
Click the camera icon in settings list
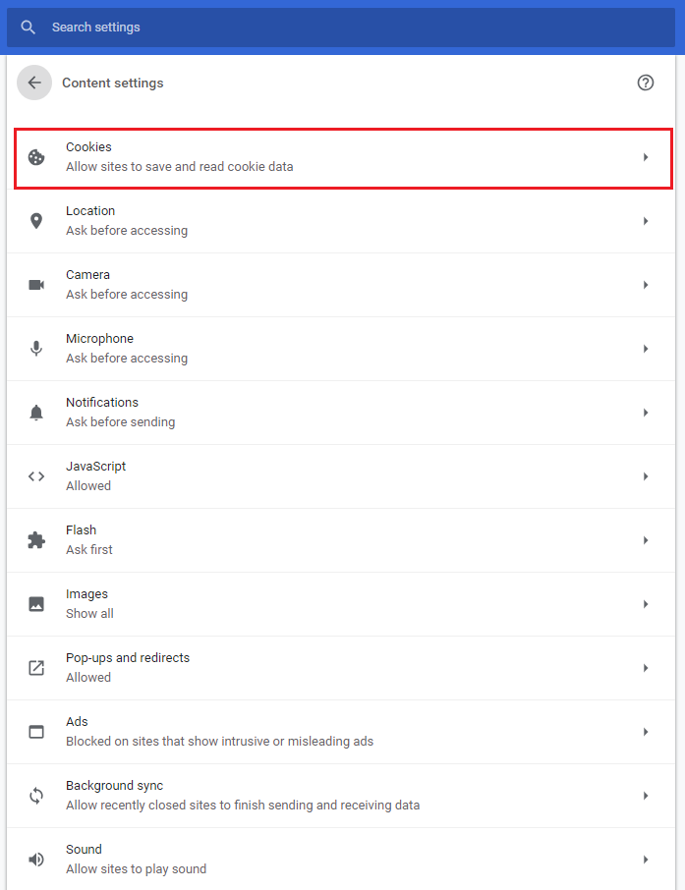click(36, 285)
